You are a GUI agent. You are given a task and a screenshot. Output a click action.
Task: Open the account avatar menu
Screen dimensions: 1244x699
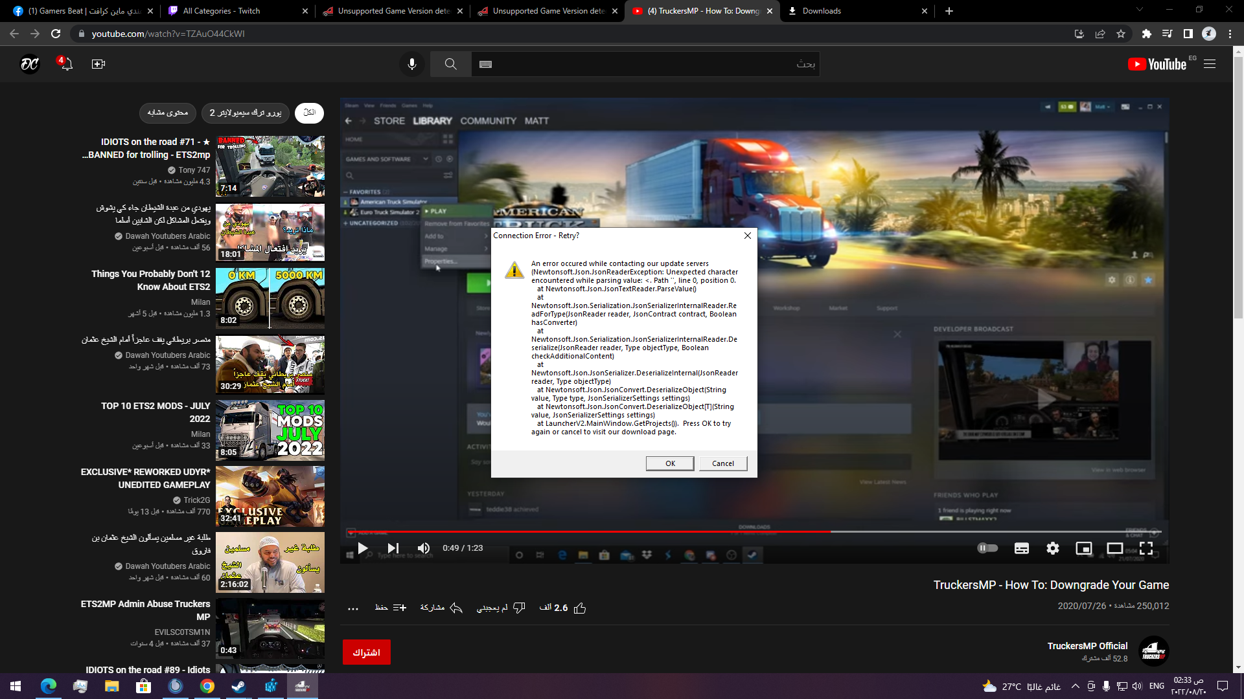coord(30,64)
